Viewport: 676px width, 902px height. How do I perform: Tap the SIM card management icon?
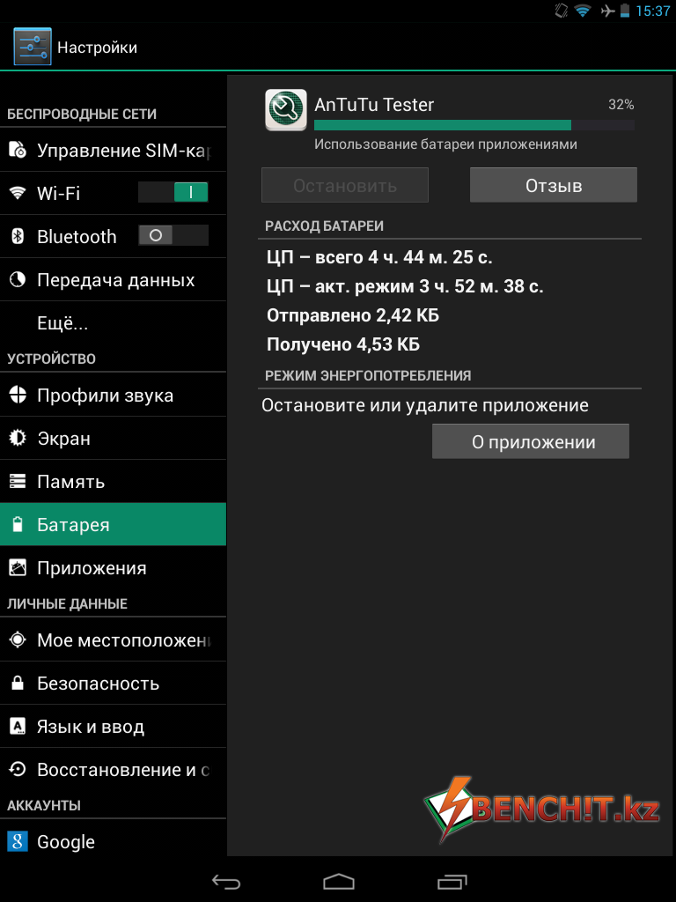[x=18, y=150]
